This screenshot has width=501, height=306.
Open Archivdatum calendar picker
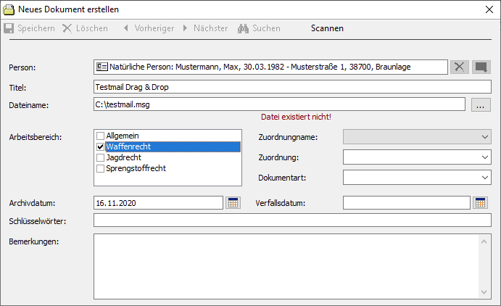(x=233, y=203)
